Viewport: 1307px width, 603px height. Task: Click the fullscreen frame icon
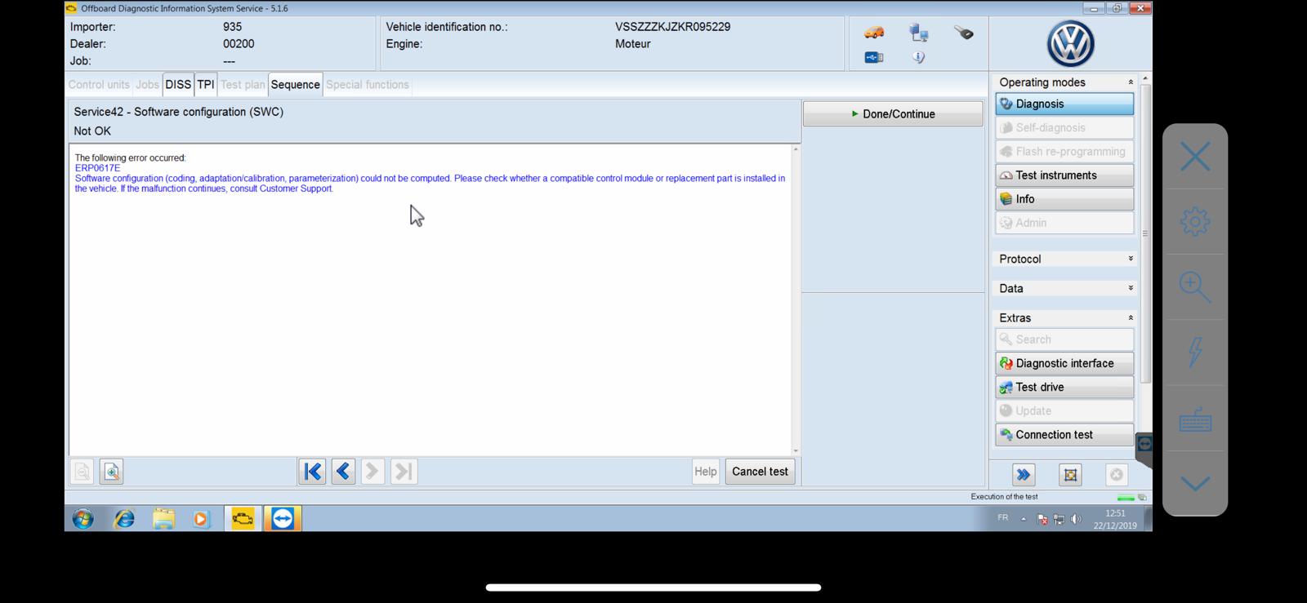(1070, 474)
